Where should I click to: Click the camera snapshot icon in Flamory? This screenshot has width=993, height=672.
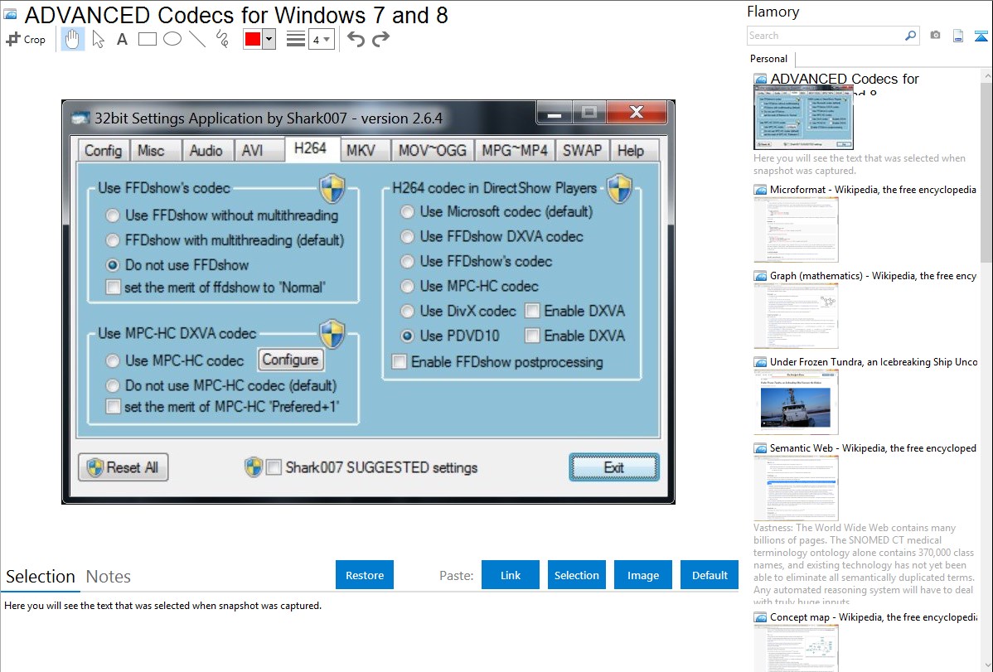coord(935,36)
